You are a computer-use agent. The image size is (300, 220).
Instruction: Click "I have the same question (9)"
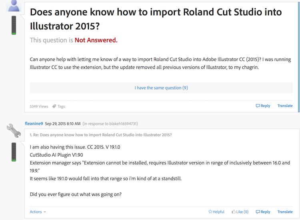[x=161, y=88]
